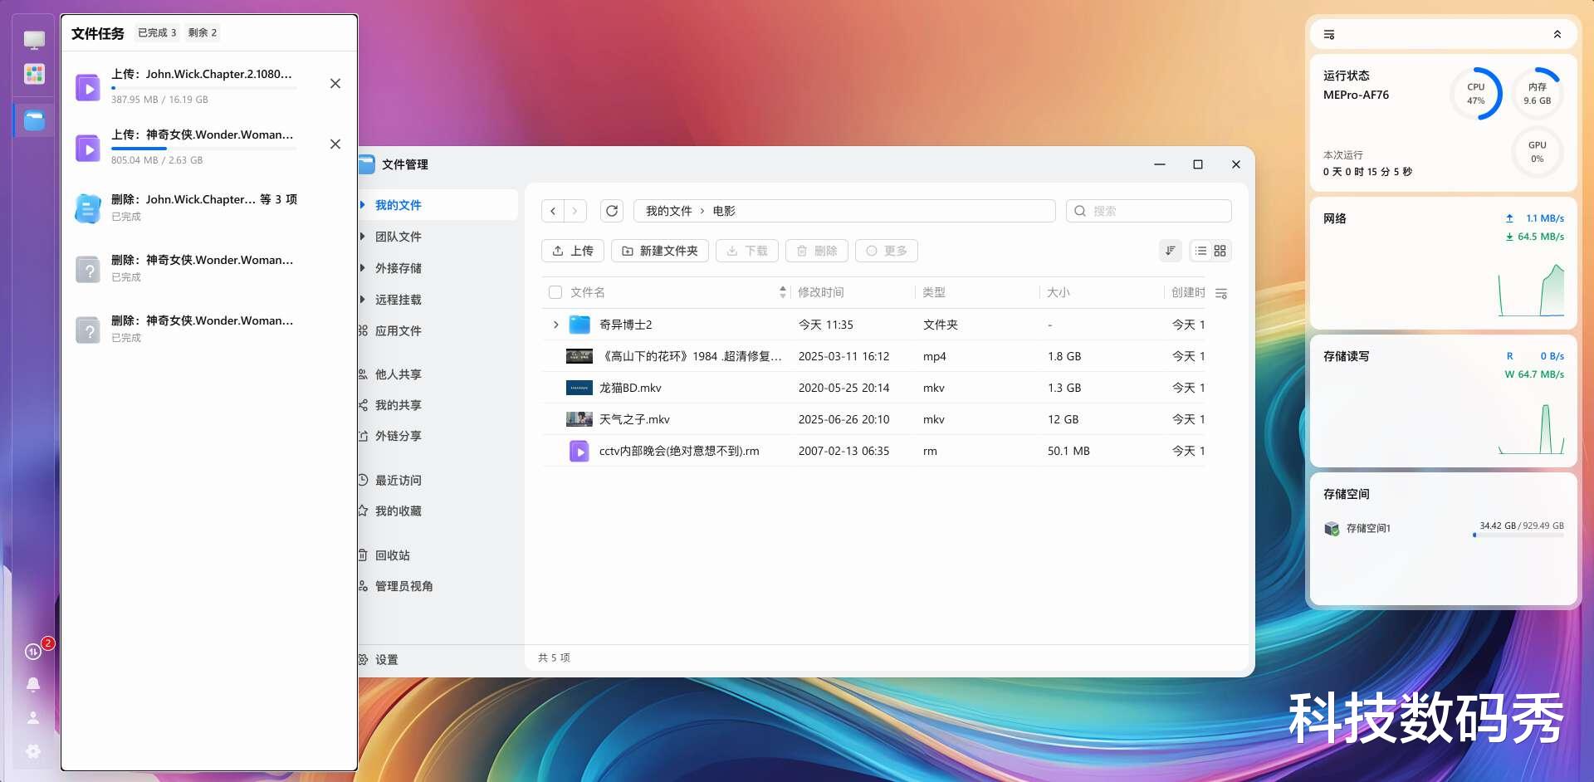Open widget panel settings list icon

[1329, 35]
